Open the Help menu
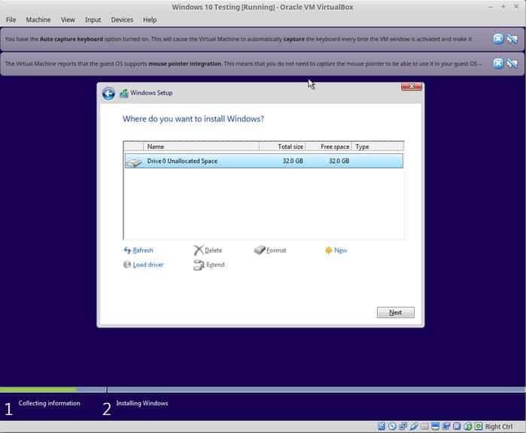The width and height of the screenshot is (526, 433). (x=150, y=20)
